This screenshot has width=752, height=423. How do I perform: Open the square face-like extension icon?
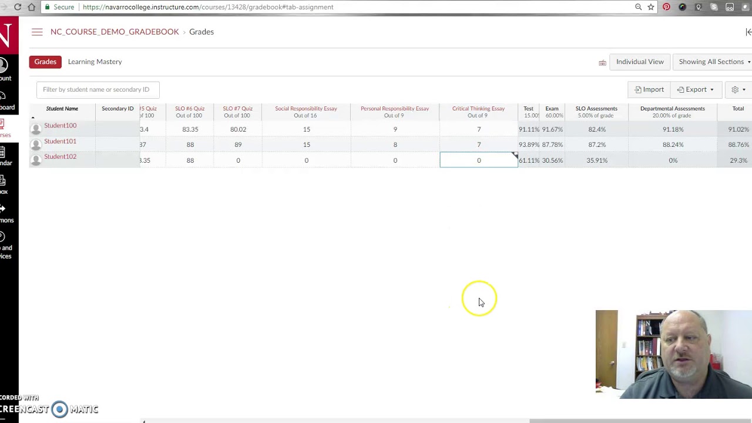tap(730, 7)
